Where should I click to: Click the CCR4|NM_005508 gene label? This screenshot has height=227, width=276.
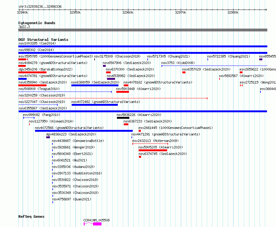[96, 220]
